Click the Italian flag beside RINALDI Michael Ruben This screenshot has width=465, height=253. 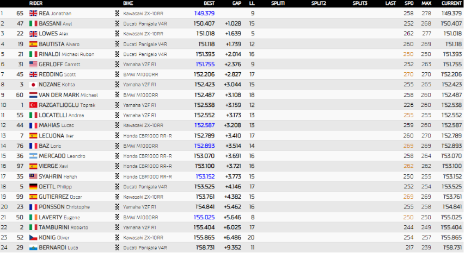(33, 54)
